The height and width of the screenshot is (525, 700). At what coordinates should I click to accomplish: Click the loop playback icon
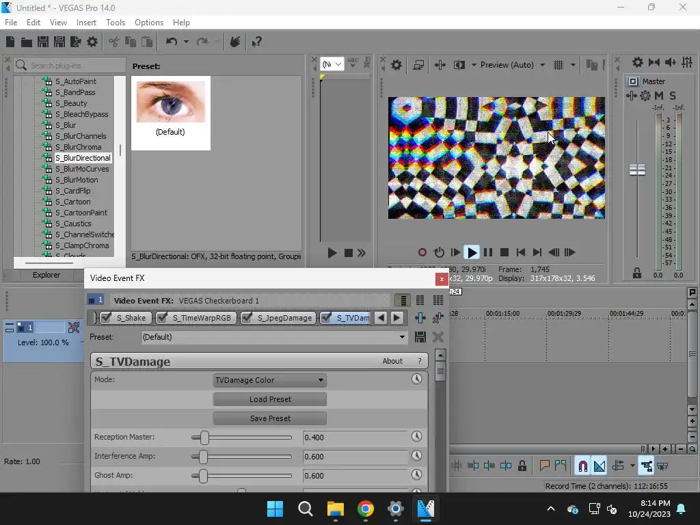439,253
